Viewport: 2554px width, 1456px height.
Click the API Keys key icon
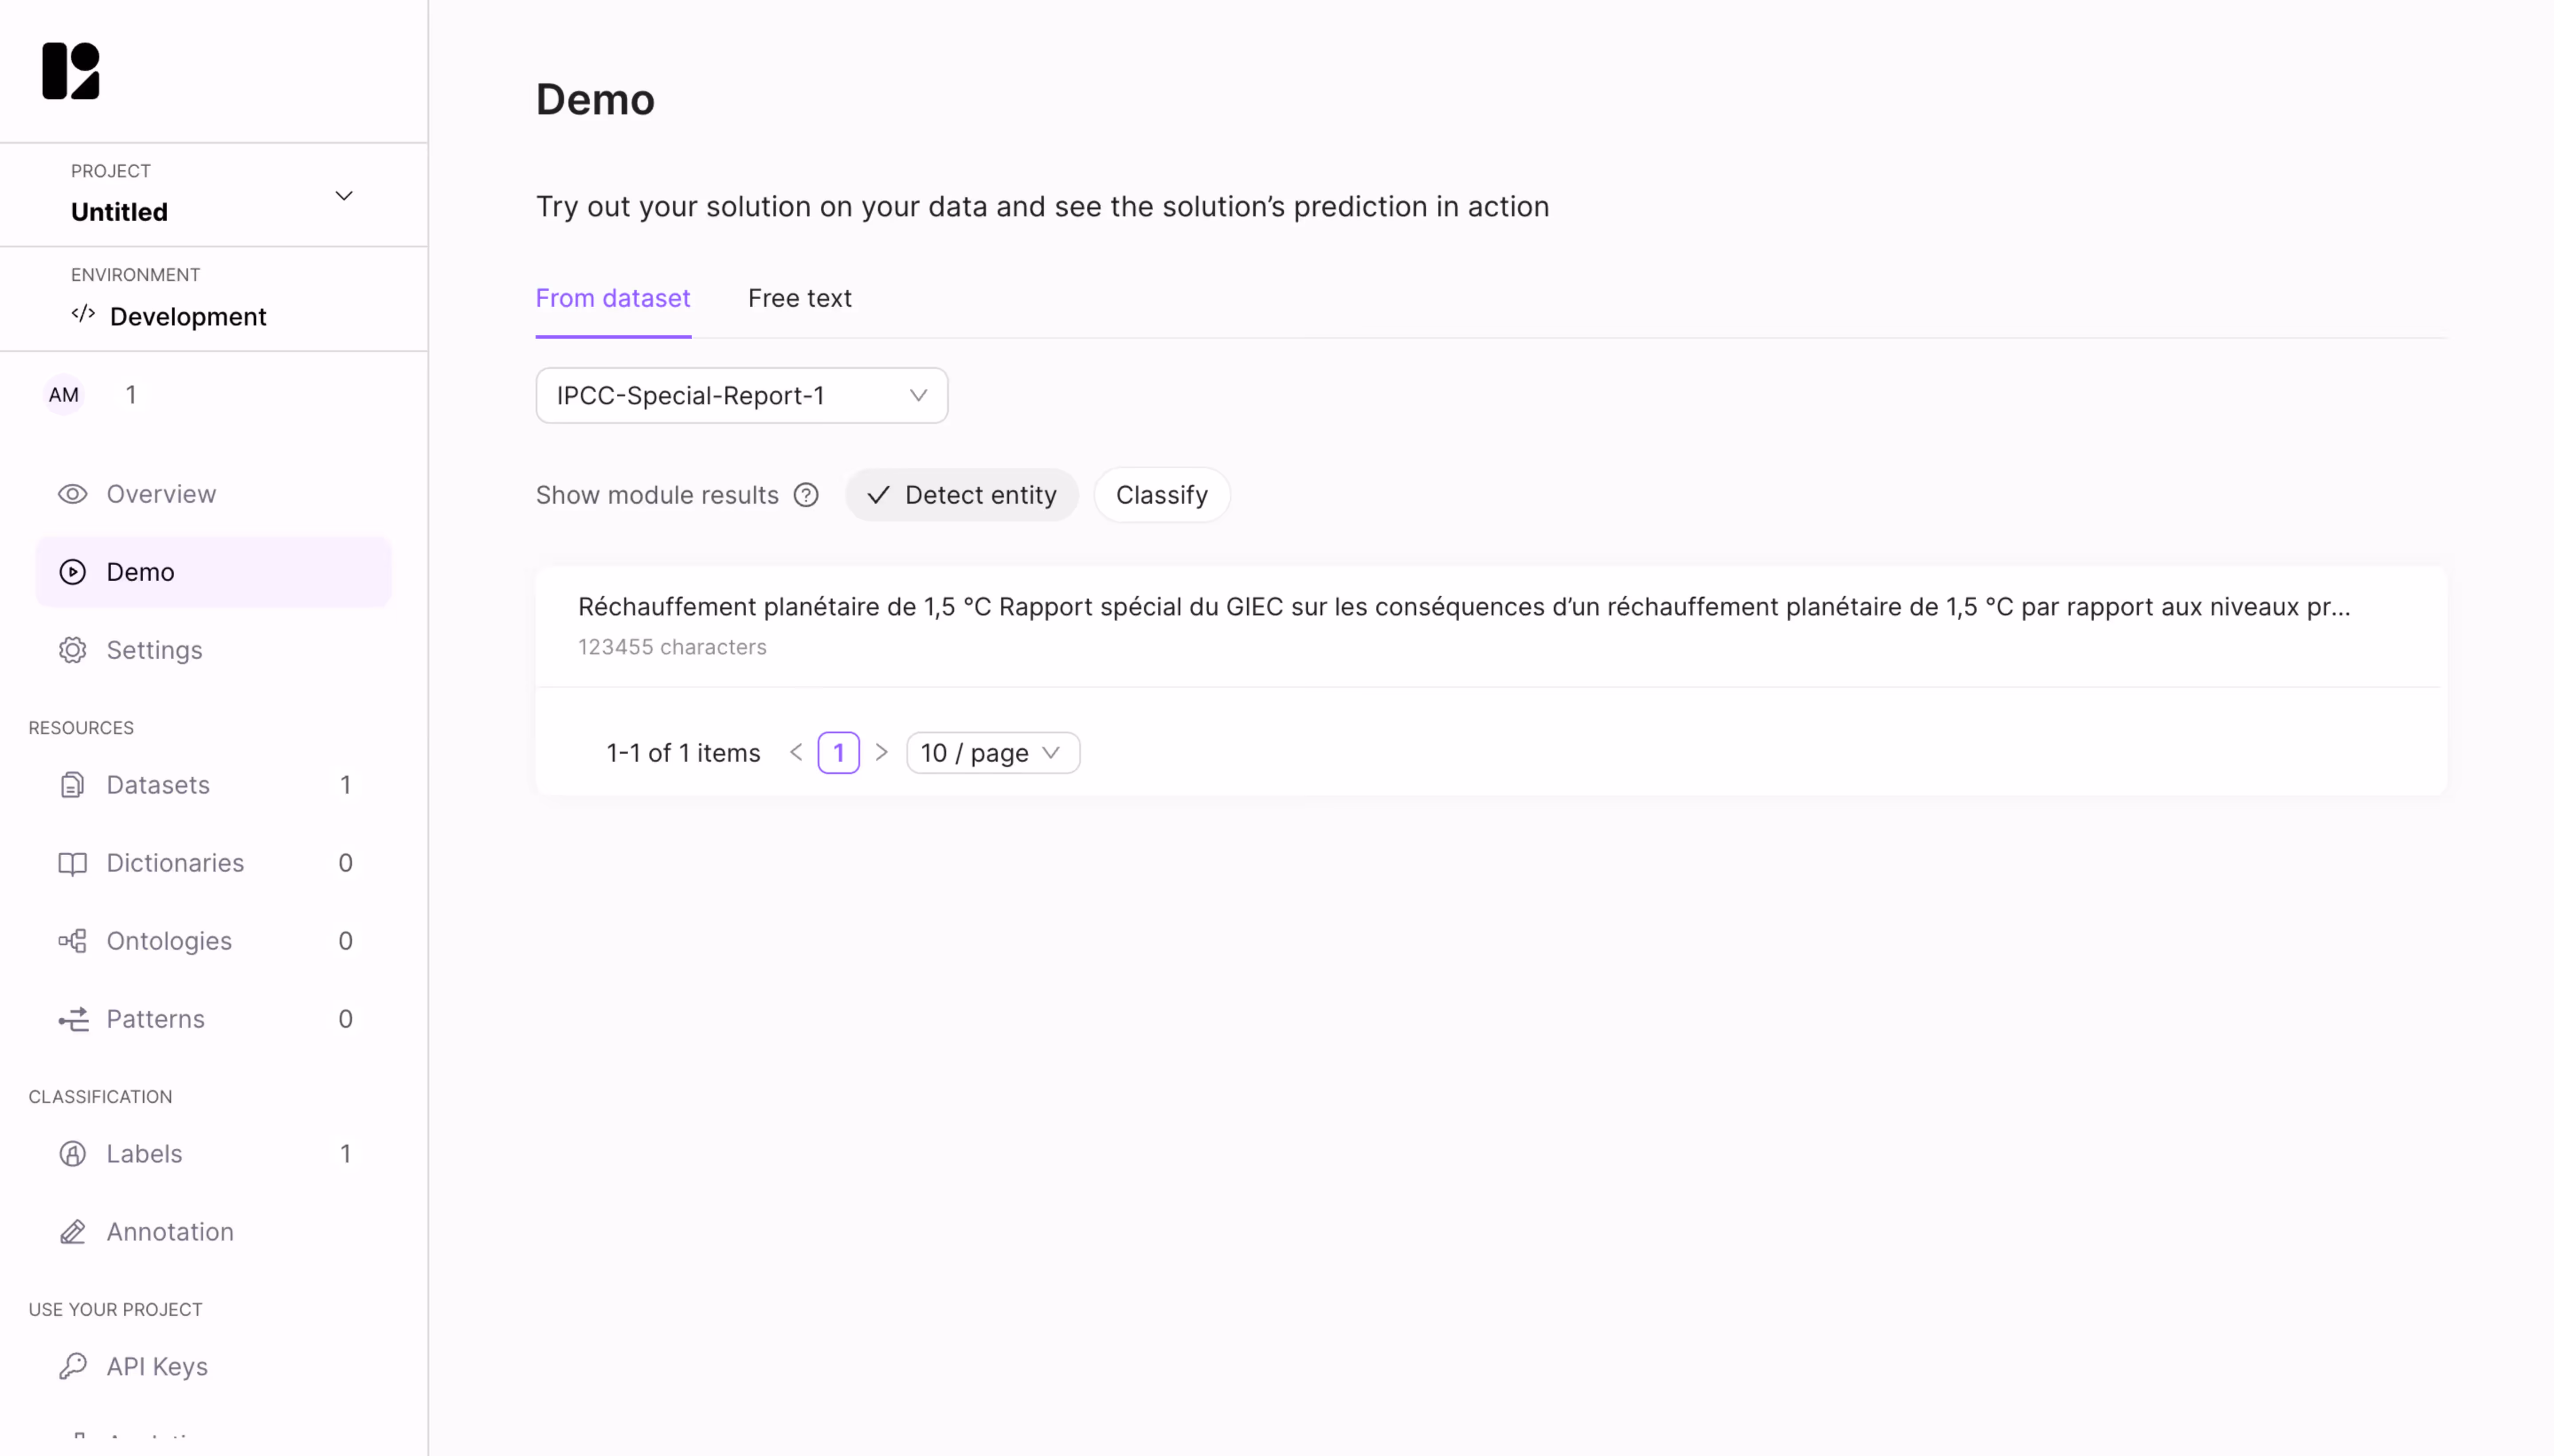click(71, 1365)
